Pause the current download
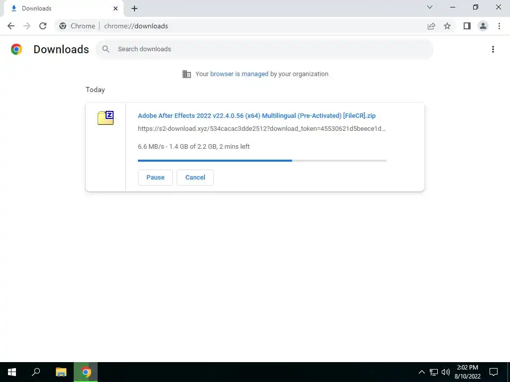Image resolution: width=510 pixels, height=382 pixels. 155,178
